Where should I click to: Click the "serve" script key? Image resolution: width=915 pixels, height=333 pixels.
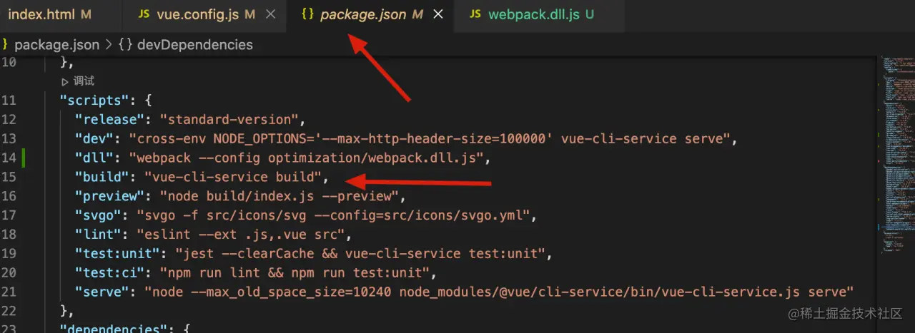pyautogui.click(x=101, y=291)
